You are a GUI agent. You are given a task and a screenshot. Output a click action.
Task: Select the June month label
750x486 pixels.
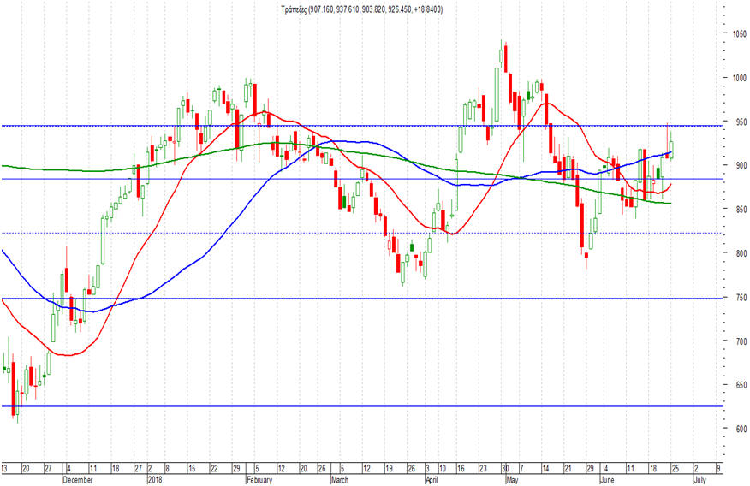coord(608,480)
